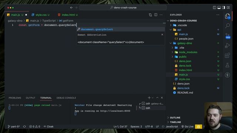Toggle the Cloak status bar item

(x=49, y=126)
